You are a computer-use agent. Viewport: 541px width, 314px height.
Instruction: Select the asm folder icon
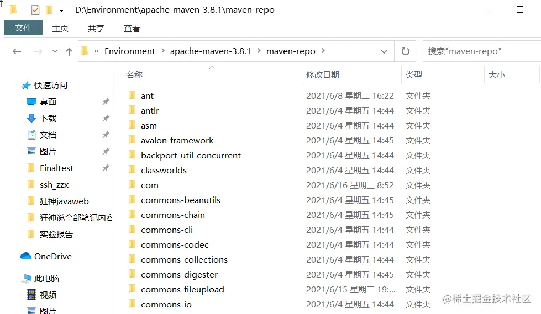132,125
